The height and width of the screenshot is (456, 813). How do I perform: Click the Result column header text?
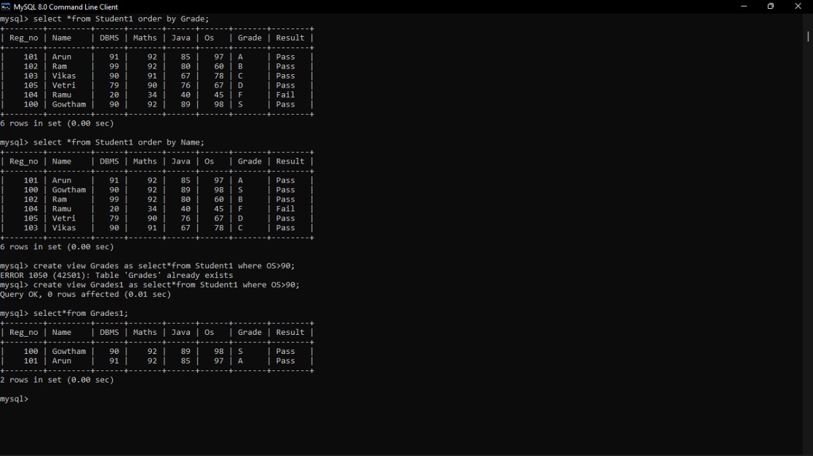pos(290,37)
